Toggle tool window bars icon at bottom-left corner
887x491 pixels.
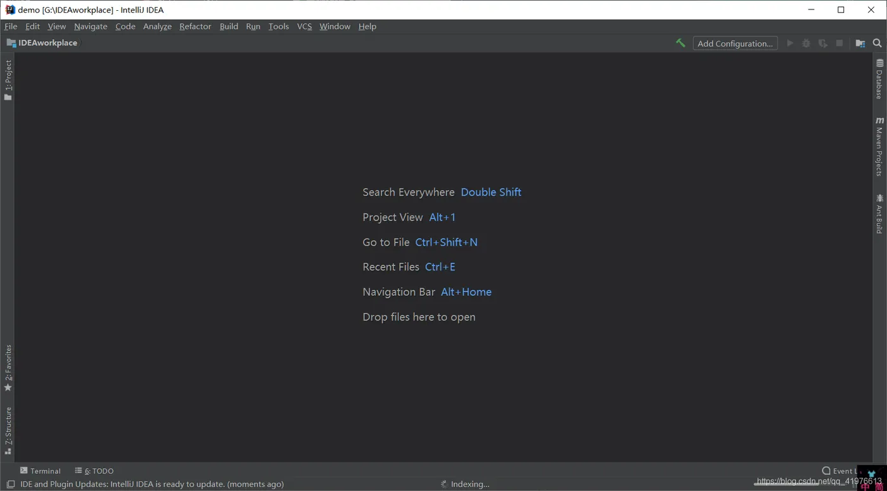point(10,484)
